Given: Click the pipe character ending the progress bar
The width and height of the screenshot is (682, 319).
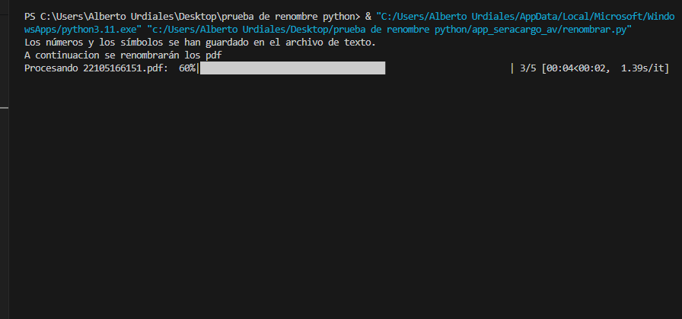Looking at the screenshot, I should tap(512, 68).
